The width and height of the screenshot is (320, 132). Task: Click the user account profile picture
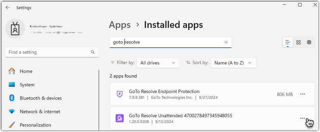point(15,29)
